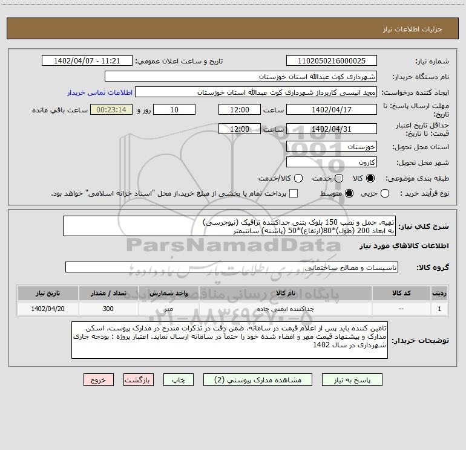The width and height of the screenshot is (466, 450).
Task: Click the requester field مجد انیسی کارپرداز
Action: (x=256, y=92)
